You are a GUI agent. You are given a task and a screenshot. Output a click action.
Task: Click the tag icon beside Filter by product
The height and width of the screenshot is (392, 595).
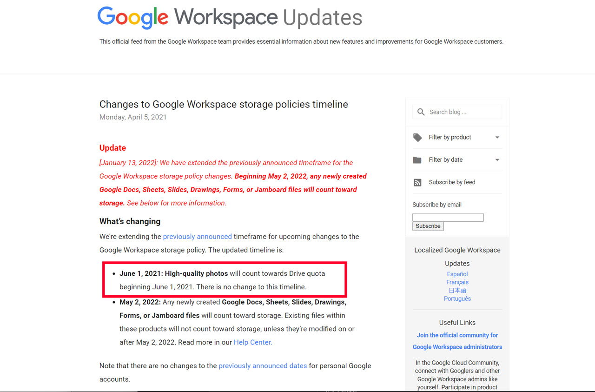point(417,137)
